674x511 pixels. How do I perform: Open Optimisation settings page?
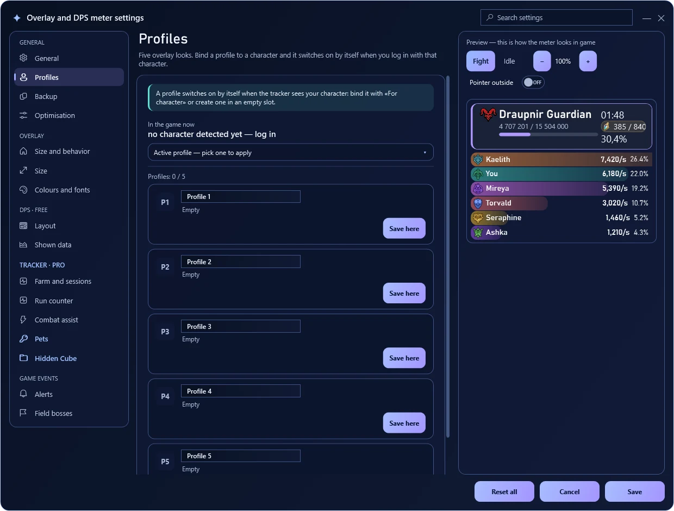[x=69, y=115]
